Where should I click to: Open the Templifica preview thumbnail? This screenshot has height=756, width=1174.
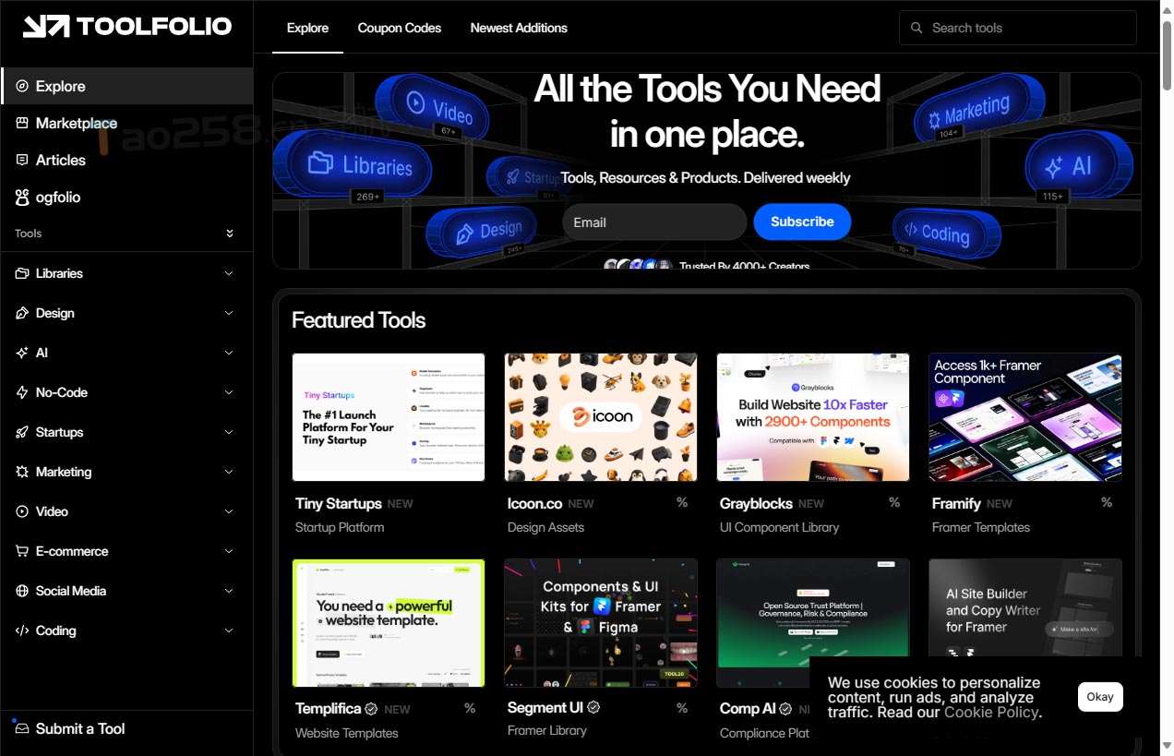[389, 623]
